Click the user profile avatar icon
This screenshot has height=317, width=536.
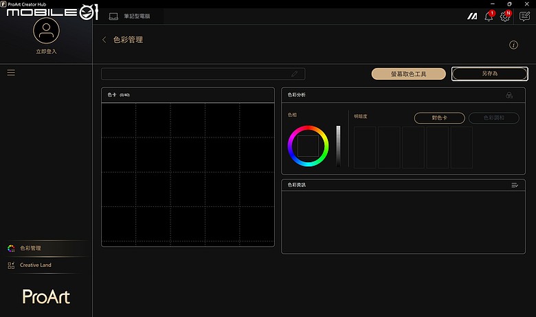coord(46,31)
